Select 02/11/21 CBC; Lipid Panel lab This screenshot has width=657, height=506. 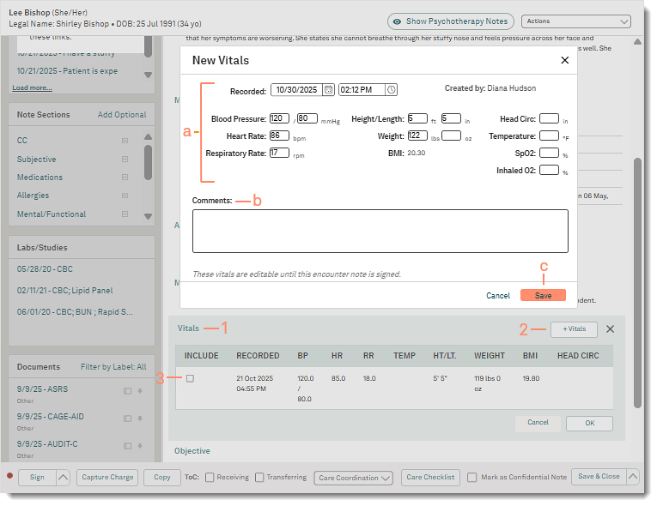click(x=64, y=291)
